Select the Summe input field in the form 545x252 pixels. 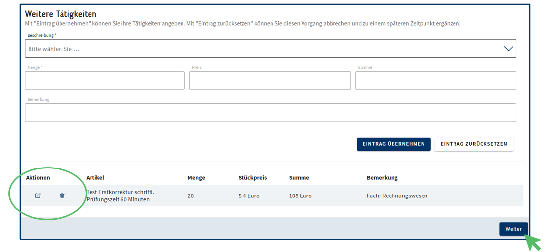click(435, 81)
